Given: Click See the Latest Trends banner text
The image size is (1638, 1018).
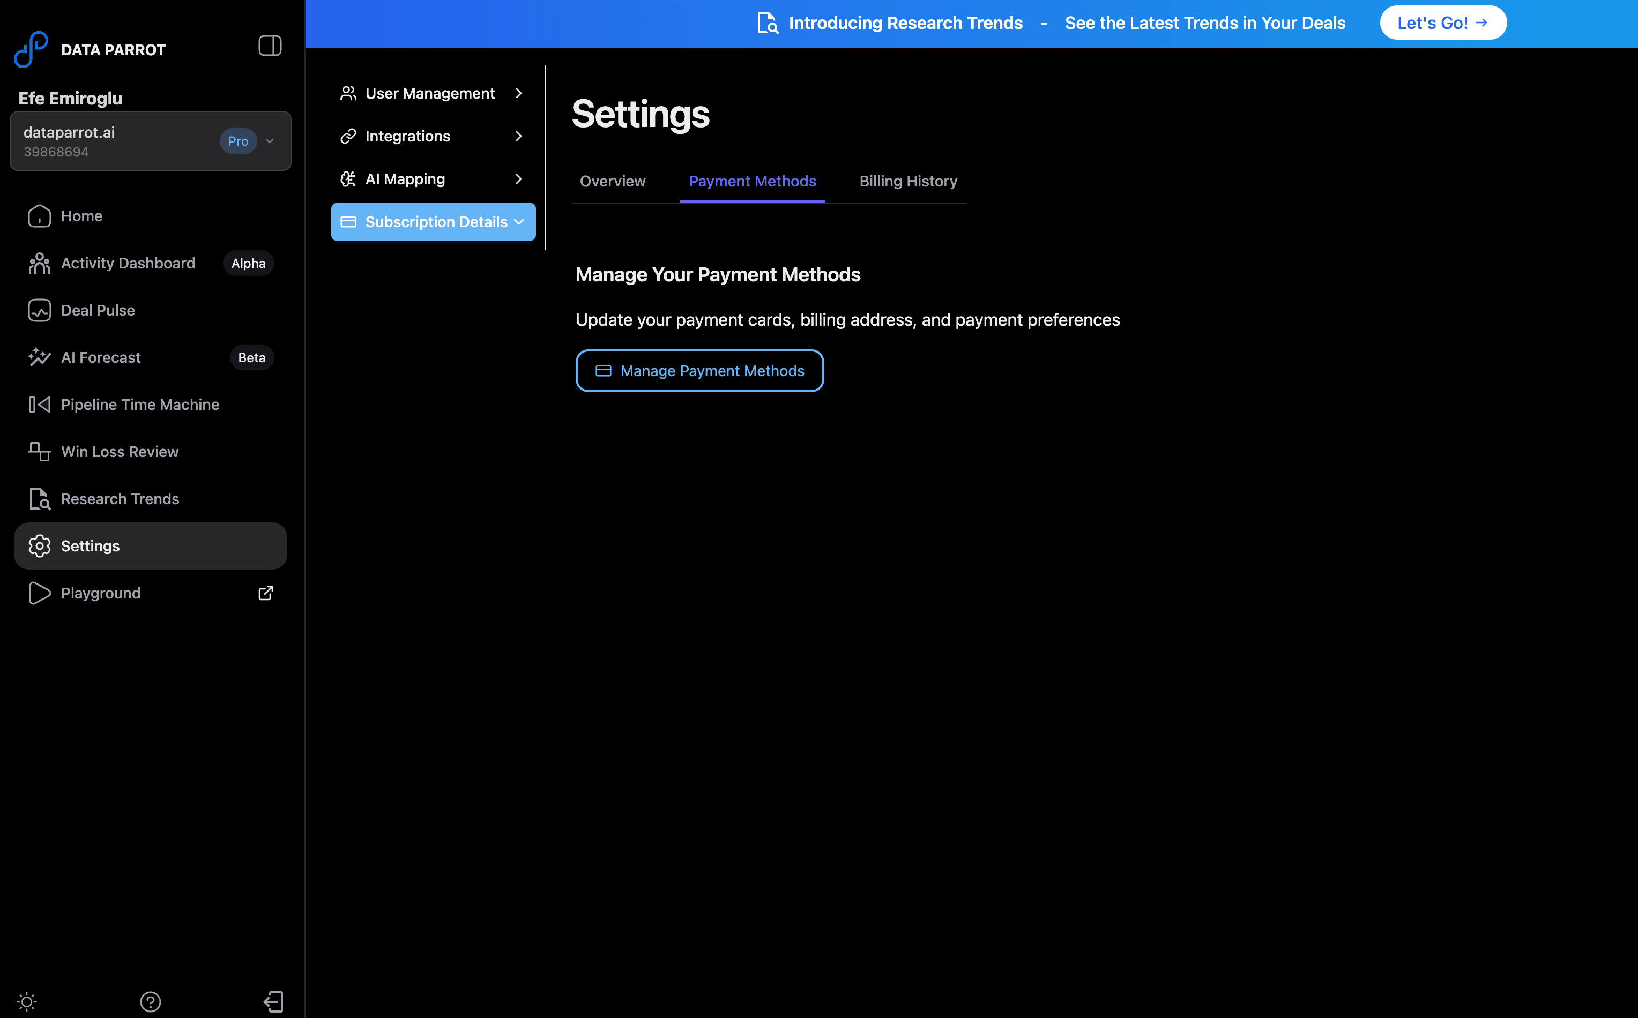Looking at the screenshot, I should tap(1205, 23).
